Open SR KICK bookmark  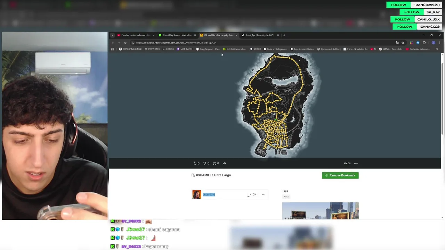(x=255, y=49)
